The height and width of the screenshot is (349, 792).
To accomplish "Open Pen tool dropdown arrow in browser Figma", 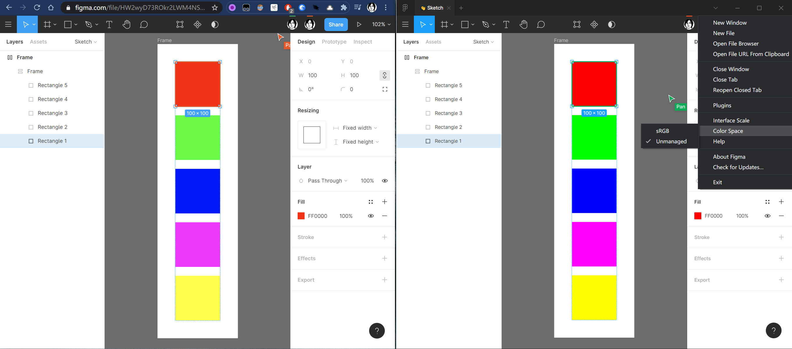I will 96,24.
